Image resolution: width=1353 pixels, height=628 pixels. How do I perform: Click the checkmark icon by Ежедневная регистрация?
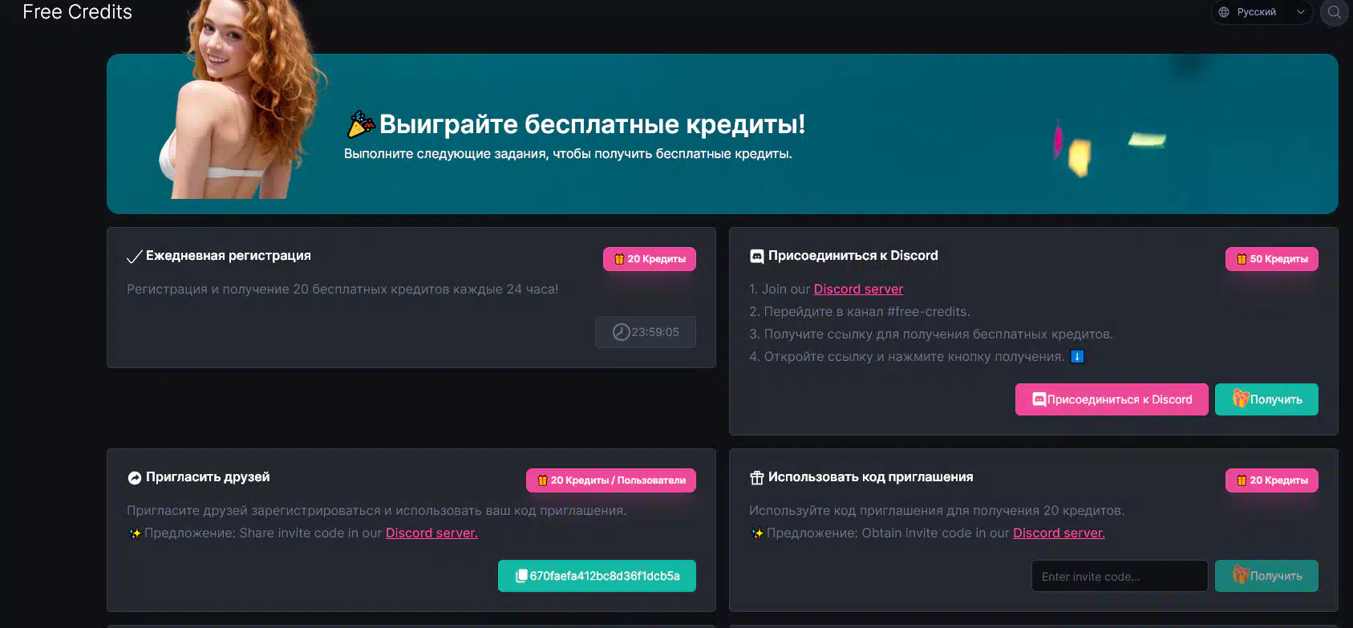click(x=135, y=257)
